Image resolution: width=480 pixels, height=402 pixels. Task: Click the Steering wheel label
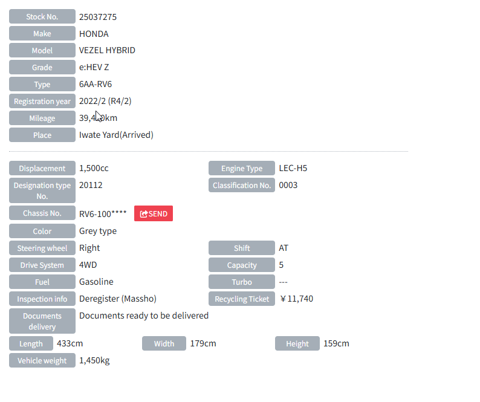click(42, 248)
